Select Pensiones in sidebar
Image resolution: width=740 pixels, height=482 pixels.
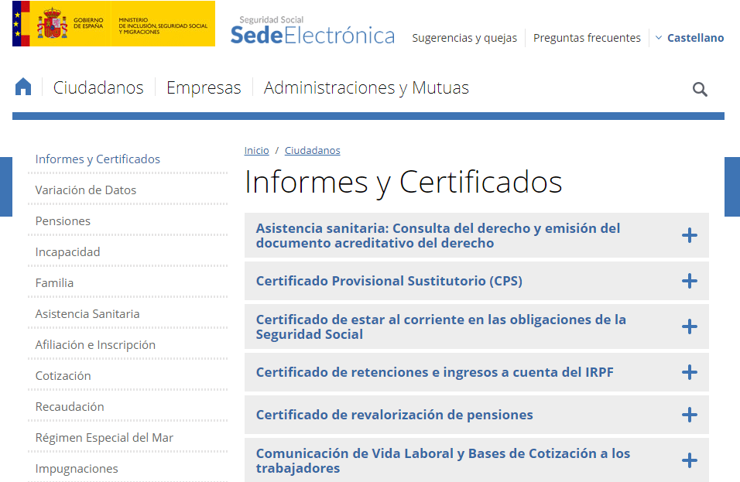coord(63,221)
